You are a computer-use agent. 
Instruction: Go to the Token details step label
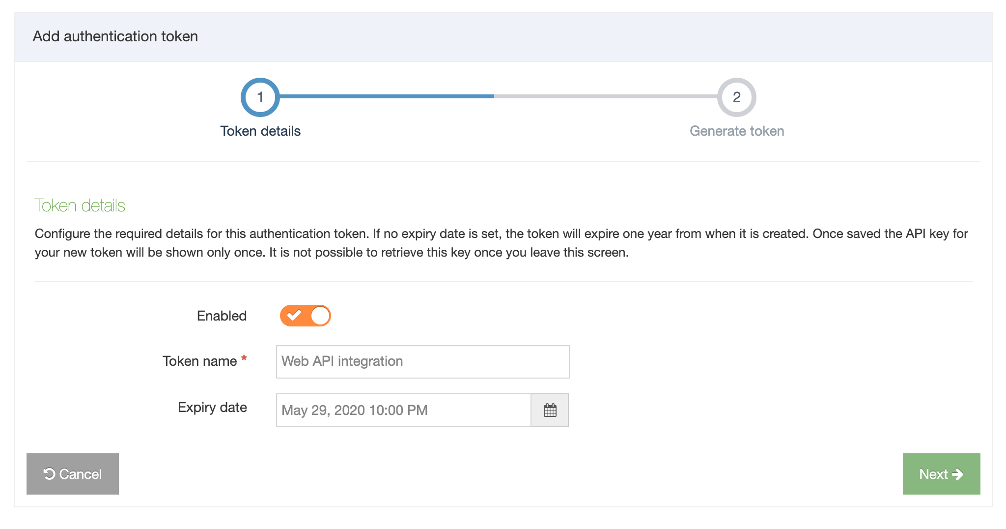point(260,131)
